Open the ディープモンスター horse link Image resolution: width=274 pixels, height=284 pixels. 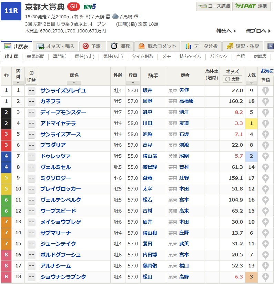[x=63, y=112]
